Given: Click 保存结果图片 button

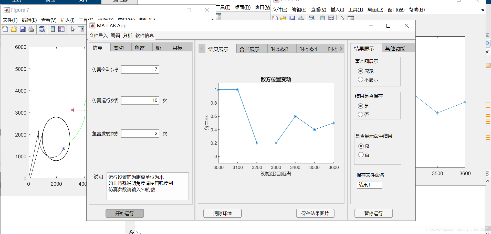Looking at the screenshot, I should [315, 213].
